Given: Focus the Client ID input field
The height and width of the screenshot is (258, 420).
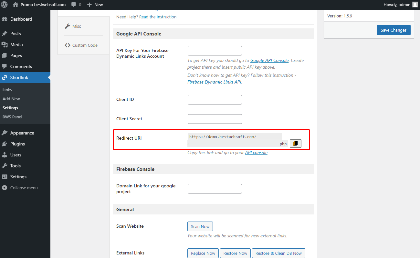Looking at the screenshot, I should [215, 100].
